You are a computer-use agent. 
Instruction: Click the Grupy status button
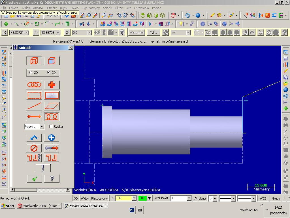point(276,198)
